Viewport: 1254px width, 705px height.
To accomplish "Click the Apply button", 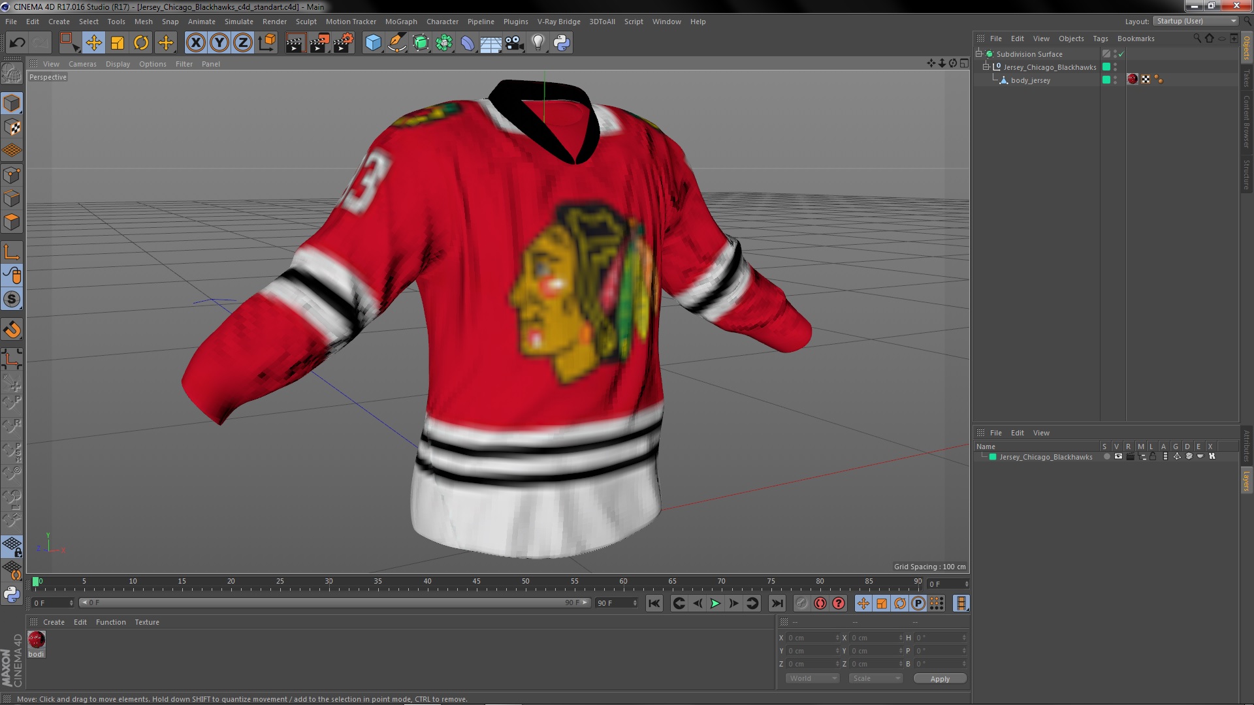I will click(x=940, y=679).
